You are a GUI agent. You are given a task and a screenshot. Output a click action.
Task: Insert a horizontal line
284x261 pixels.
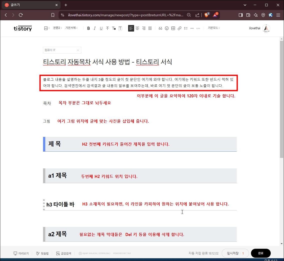point(192,28)
